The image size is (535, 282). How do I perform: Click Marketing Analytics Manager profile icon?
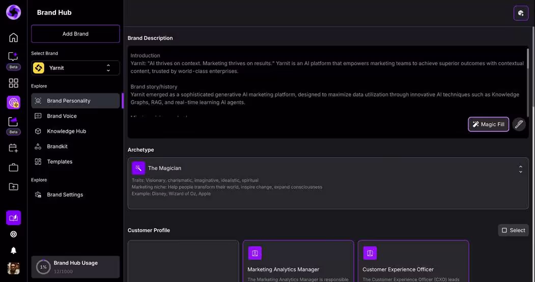click(x=255, y=253)
